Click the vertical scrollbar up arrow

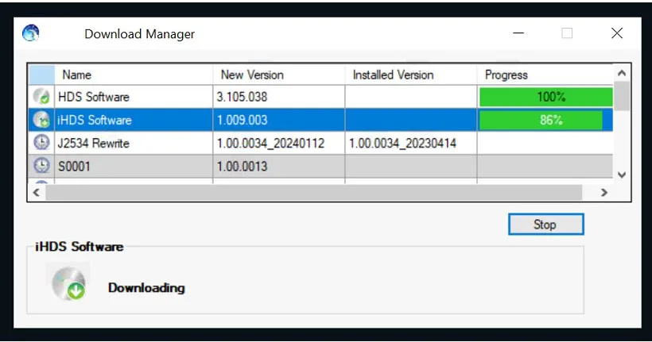click(622, 73)
